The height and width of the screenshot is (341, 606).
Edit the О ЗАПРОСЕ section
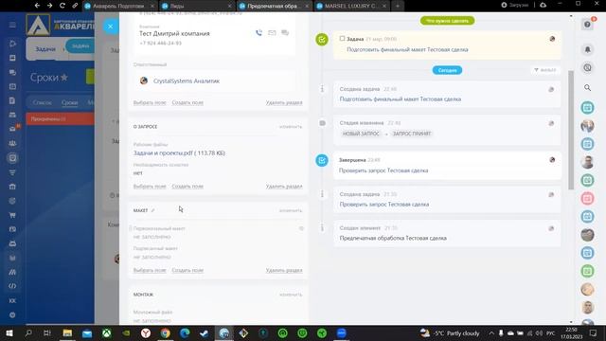tap(291, 127)
